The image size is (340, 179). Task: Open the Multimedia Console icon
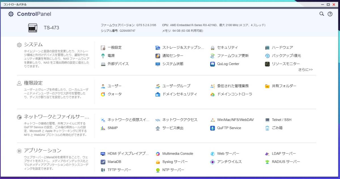[x=158, y=154]
